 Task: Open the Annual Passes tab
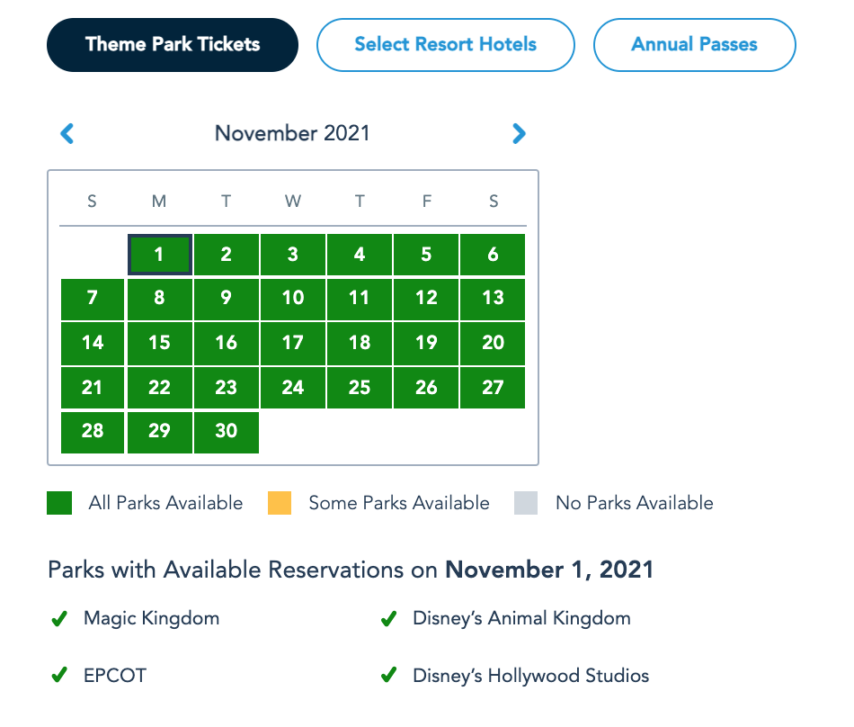point(694,44)
